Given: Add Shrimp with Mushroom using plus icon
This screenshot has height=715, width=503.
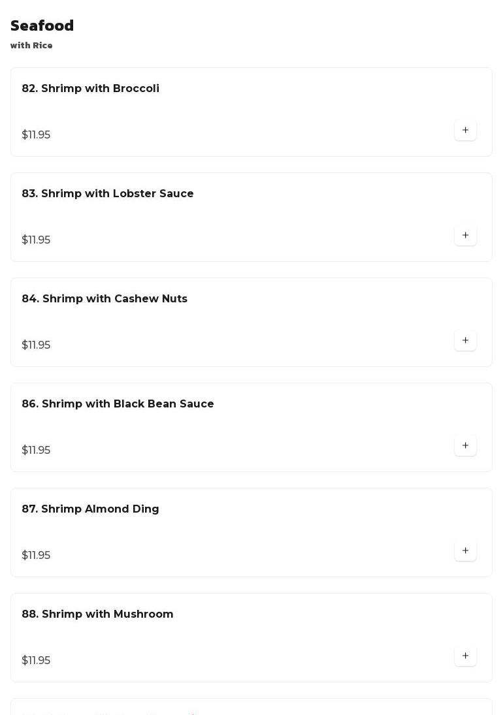Looking at the screenshot, I should pyautogui.click(x=465, y=656).
